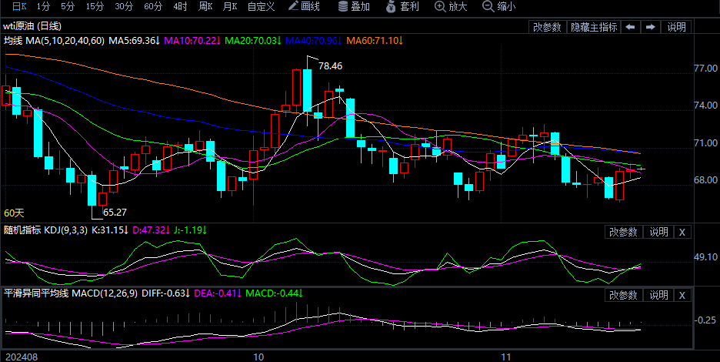Click the 65.27 low price label
The width and height of the screenshot is (720, 362).
coord(115,212)
